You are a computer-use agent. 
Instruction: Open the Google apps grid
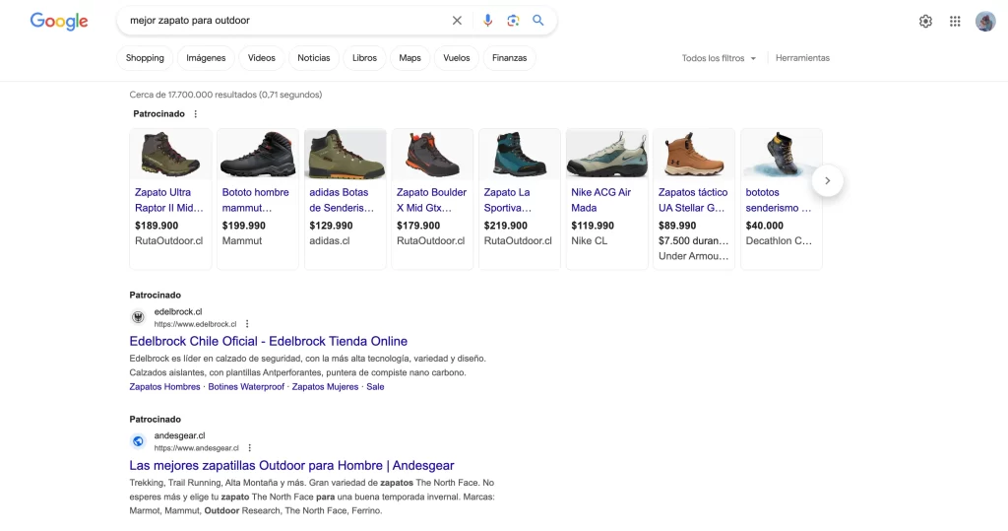(x=955, y=22)
